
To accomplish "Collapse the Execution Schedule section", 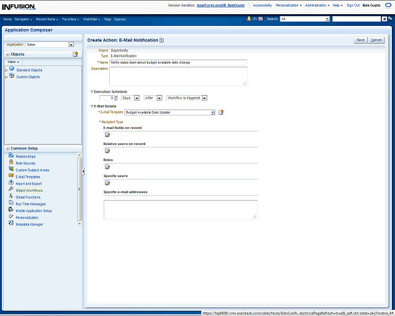I will click(x=92, y=91).
